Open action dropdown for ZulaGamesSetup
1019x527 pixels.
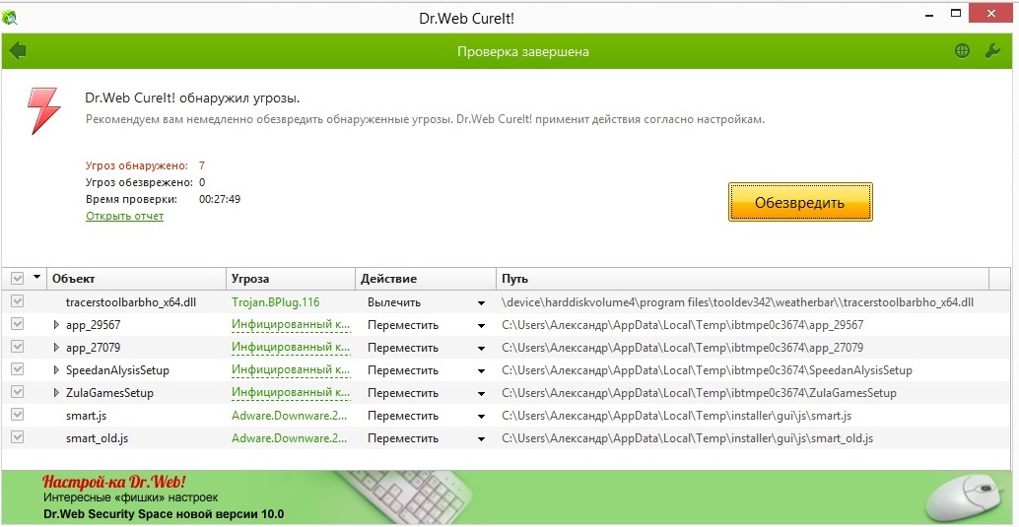coord(481,394)
